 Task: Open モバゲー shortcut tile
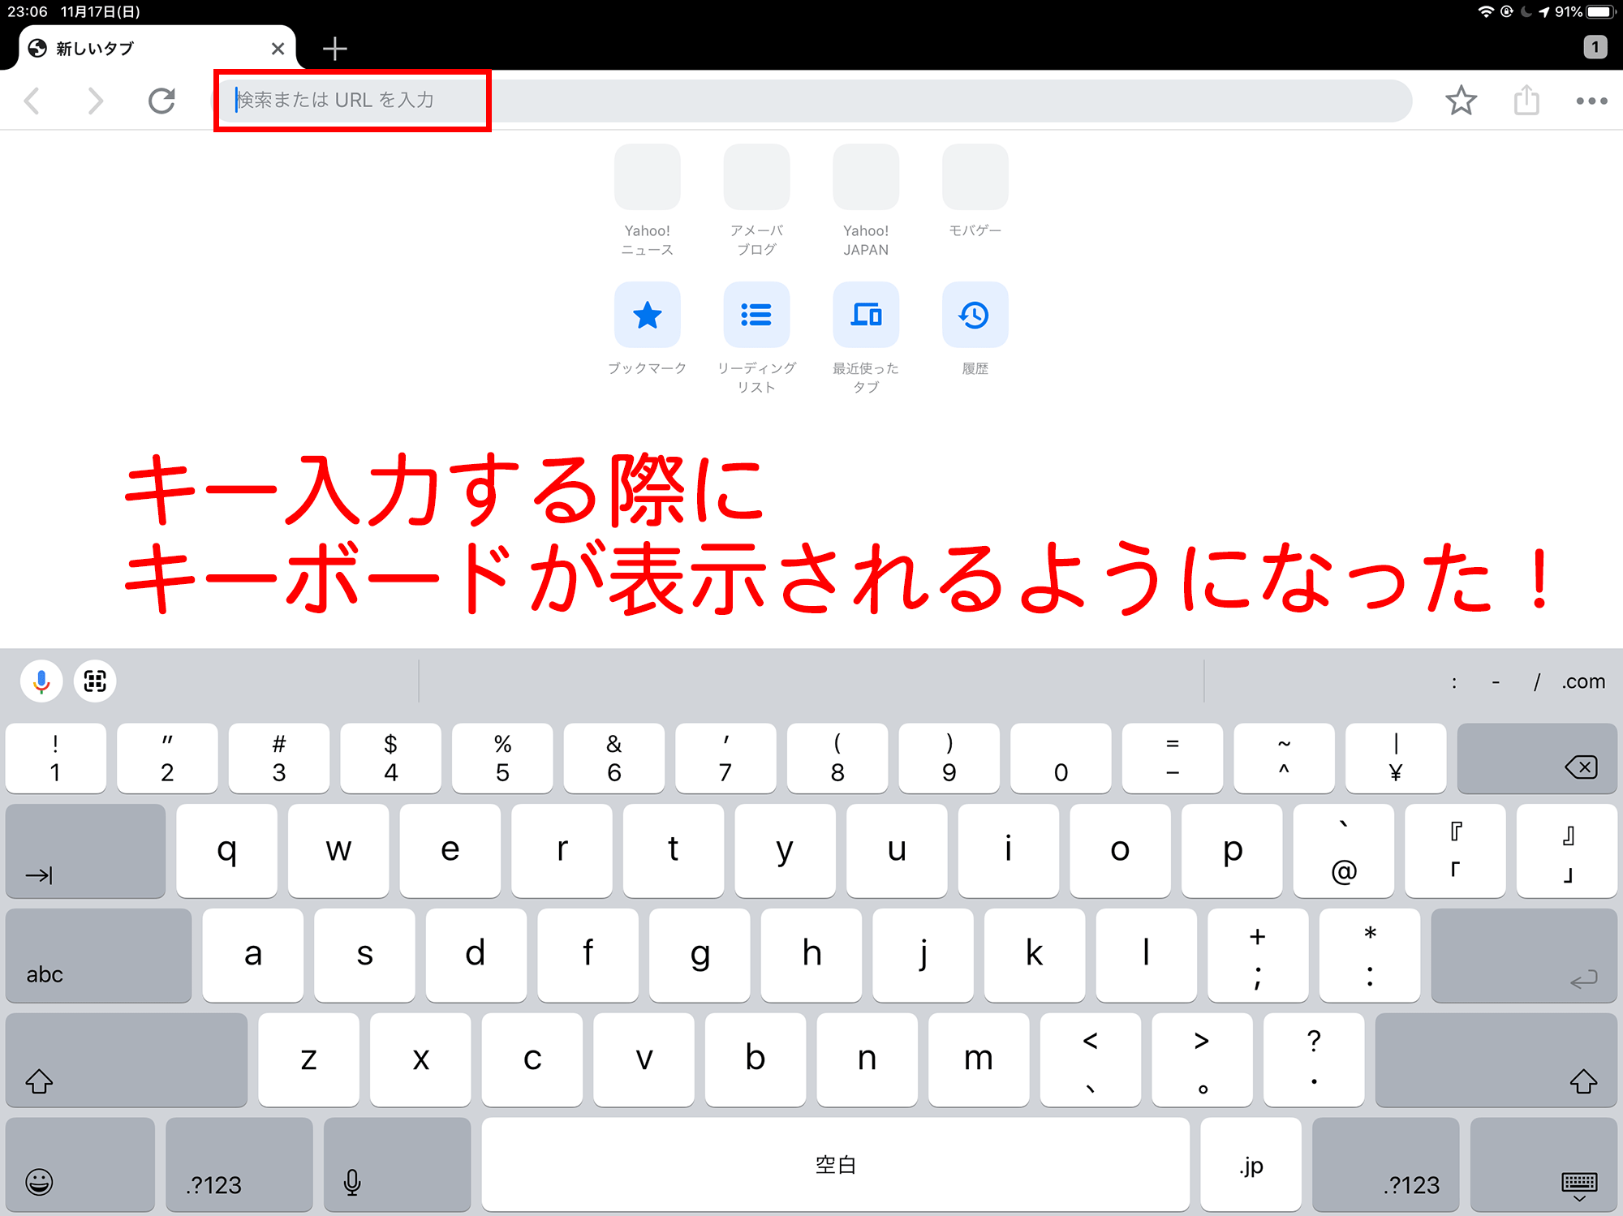pyautogui.click(x=975, y=191)
